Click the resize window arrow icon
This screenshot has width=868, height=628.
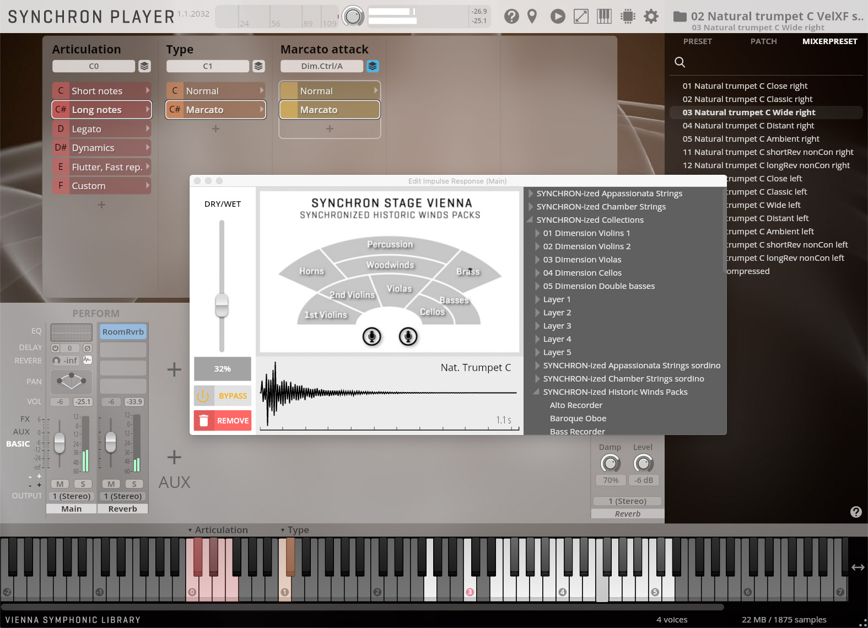pos(581,17)
